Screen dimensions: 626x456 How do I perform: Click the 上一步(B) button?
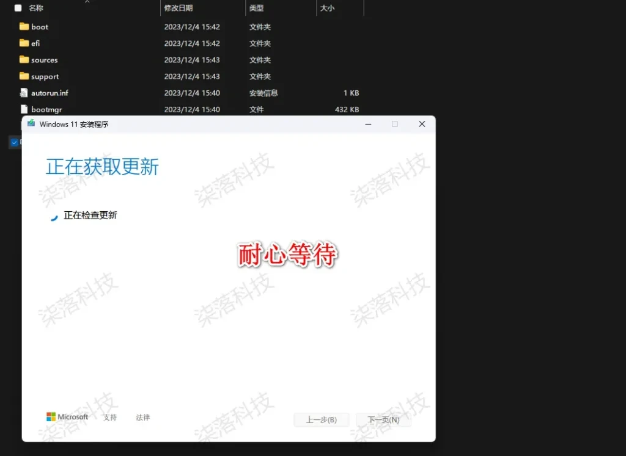click(x=322, y=420)
